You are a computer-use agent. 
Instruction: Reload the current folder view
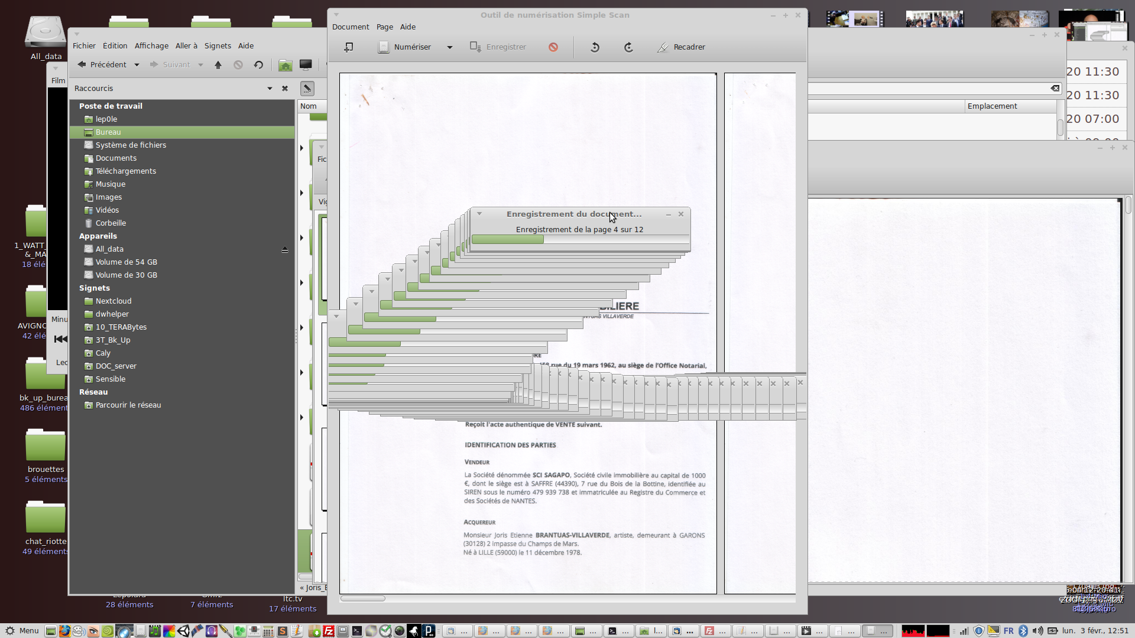(x=258, y=65)
